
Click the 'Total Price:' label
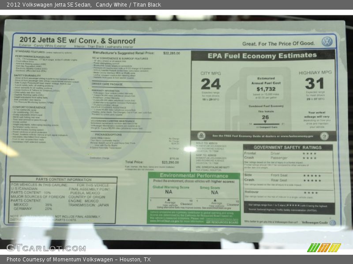click(x=134, y=162)
